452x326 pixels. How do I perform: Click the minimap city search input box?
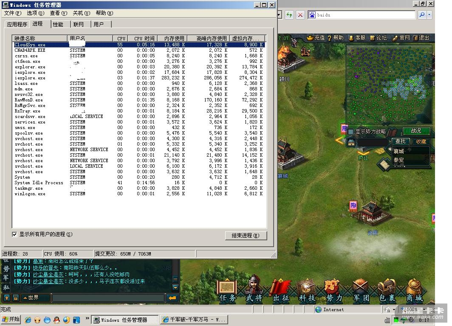(x=373, y=142)
